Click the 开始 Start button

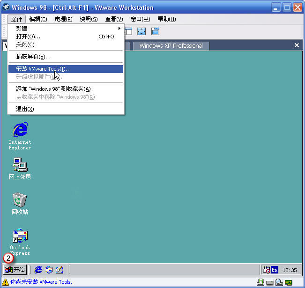(15, 270)
